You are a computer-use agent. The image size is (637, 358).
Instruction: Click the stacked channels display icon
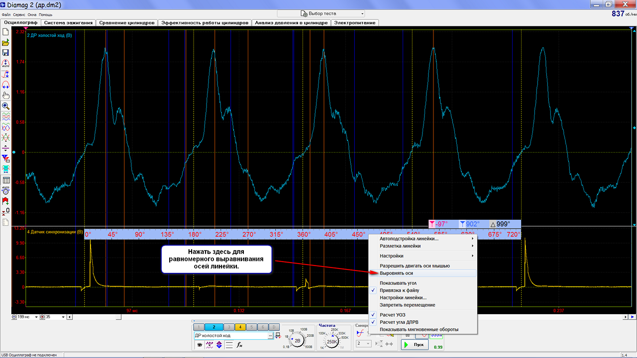[5, 116]
